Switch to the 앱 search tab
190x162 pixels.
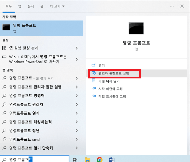point(20,6)
